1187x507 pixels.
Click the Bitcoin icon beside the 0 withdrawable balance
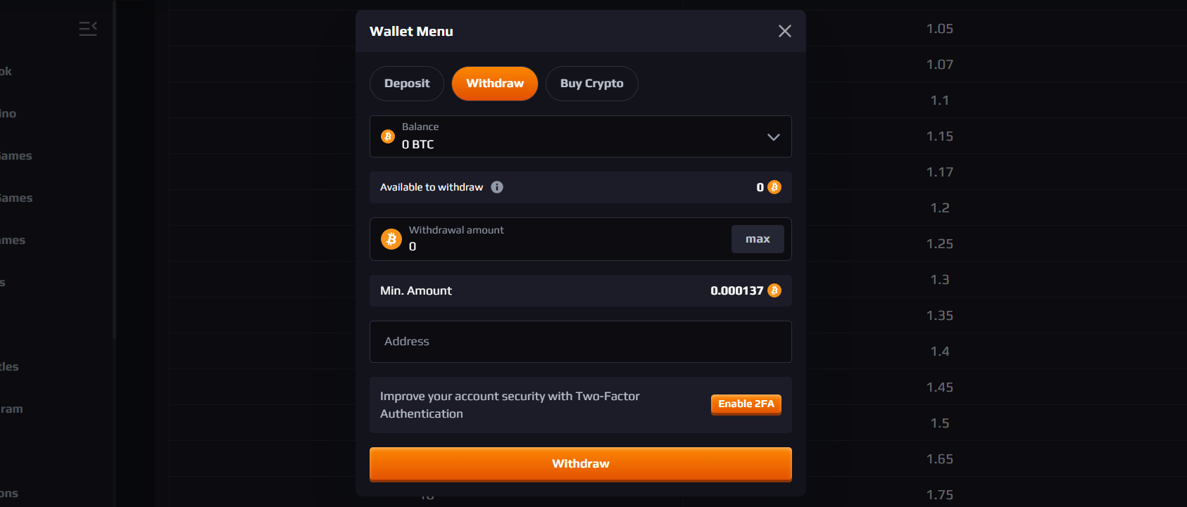774,187
